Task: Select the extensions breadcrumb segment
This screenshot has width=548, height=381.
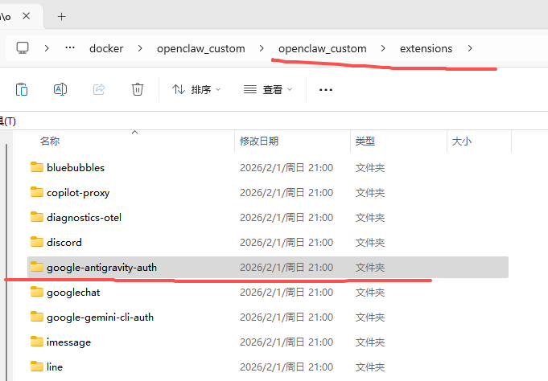Action: click(x=426, y=48)
